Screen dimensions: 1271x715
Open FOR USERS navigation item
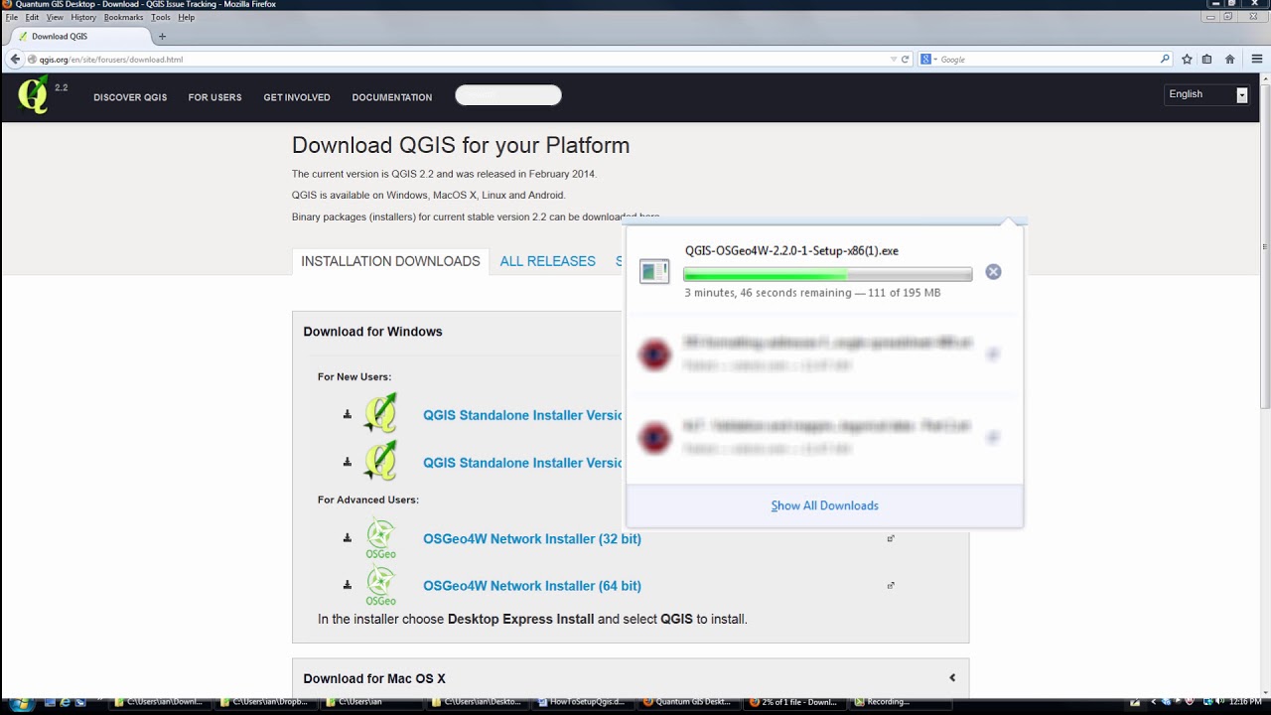214,97
